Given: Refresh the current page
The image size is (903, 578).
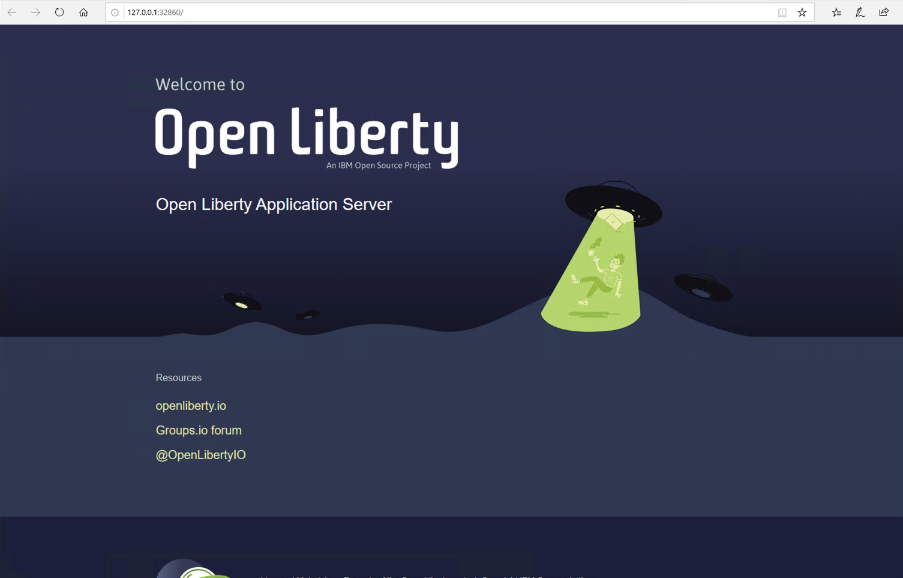Looking at the screenshot, I should (59, 12).
